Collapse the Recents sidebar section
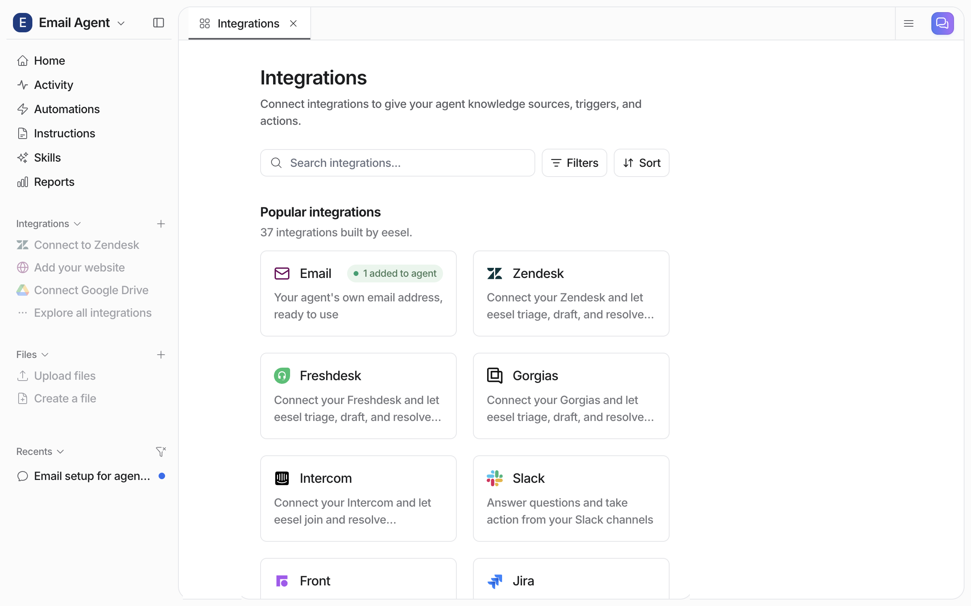The image size is (971, 606). click(40, 452)
